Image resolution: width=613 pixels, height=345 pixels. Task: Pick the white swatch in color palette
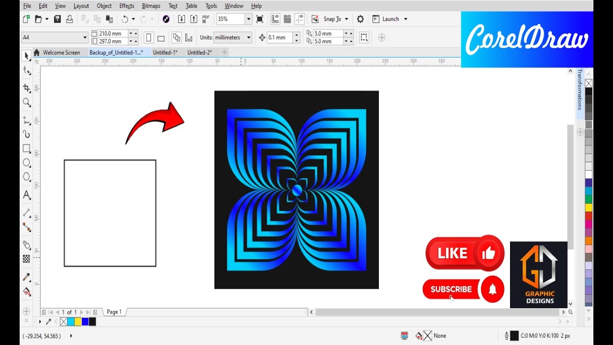coord(589,174)
